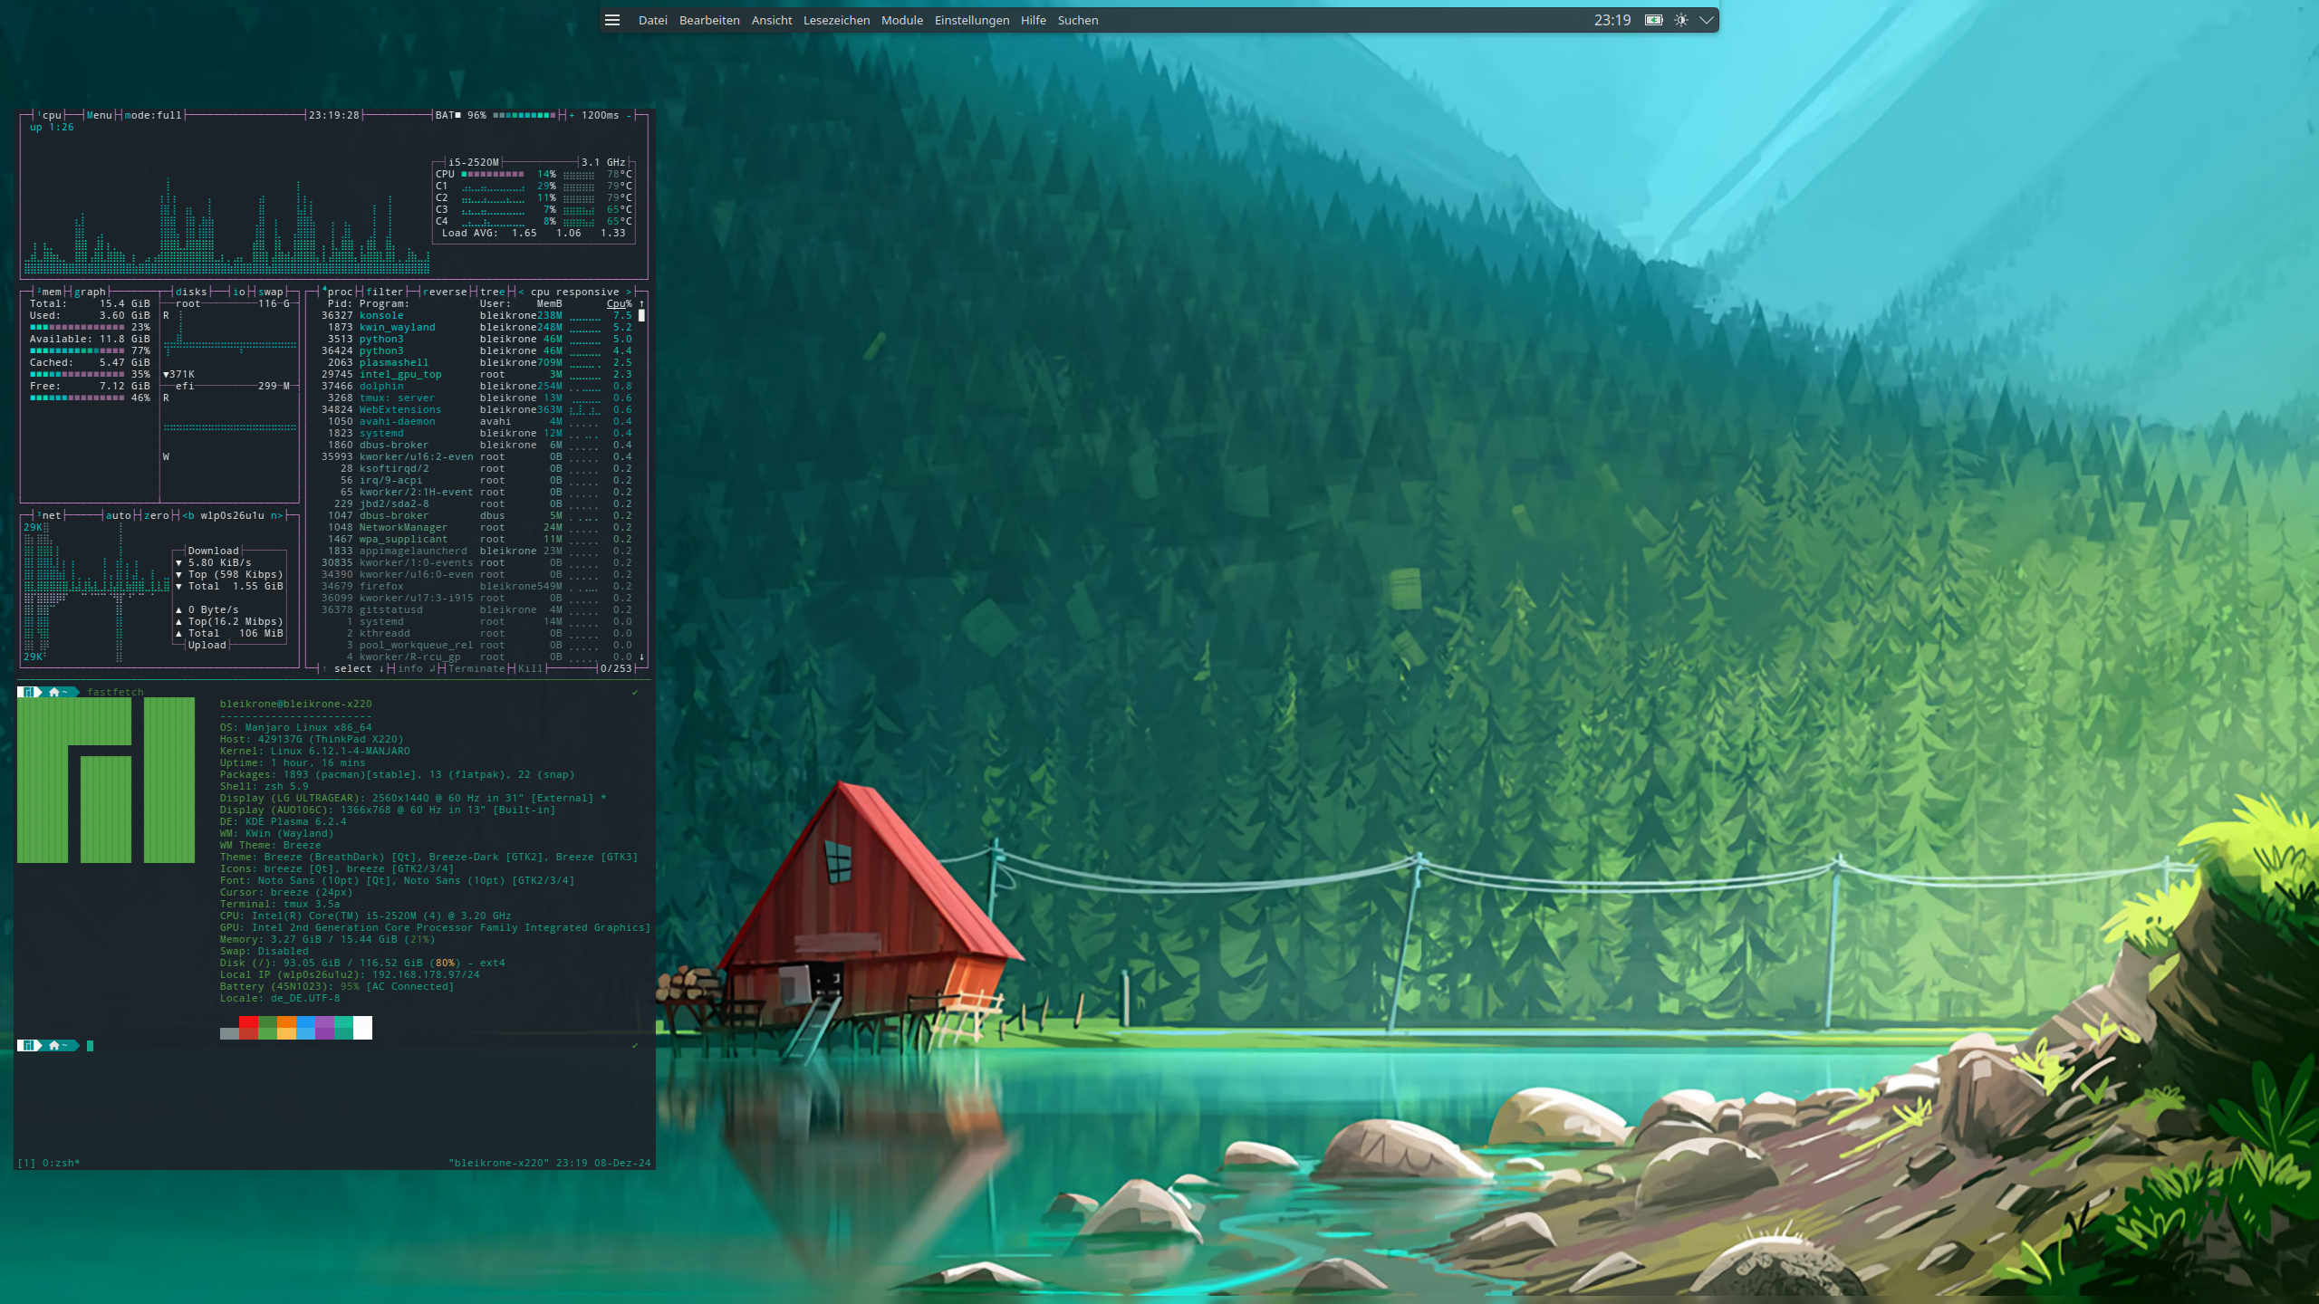This screenshot has width=2319, height=1304.
Task: Click right arrow after 'cpu responsive' sorting
Action: [x=629, y=292]
